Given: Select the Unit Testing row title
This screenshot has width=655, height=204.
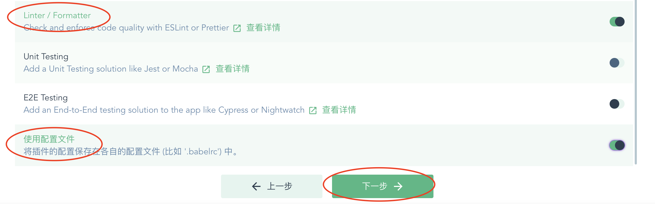Looking at the screenshot, I should tap(46, 57).
